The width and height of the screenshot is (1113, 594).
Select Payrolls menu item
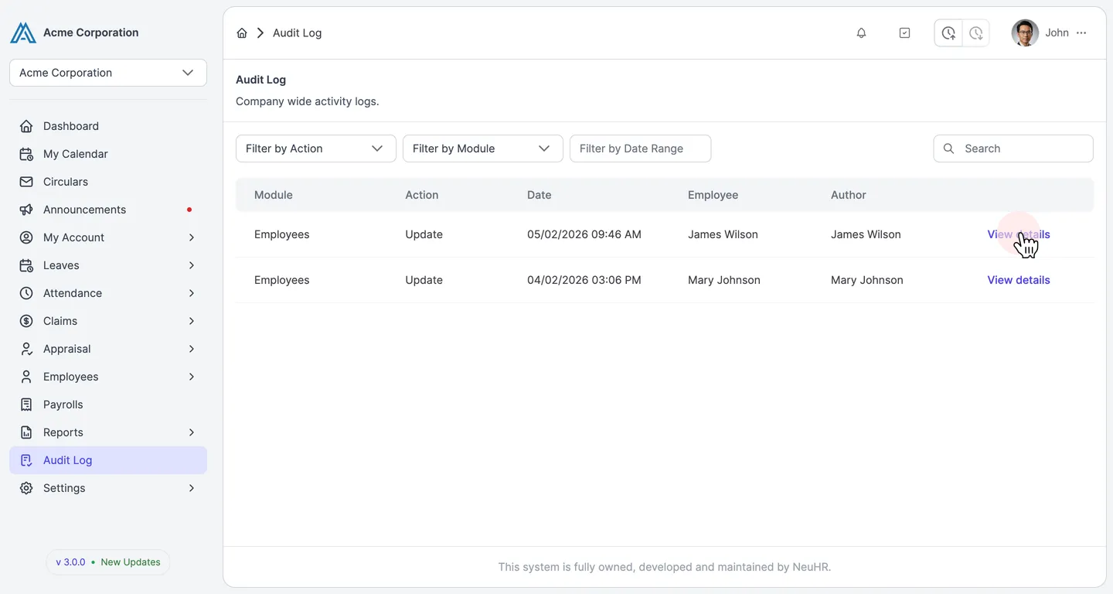[108, 405]
